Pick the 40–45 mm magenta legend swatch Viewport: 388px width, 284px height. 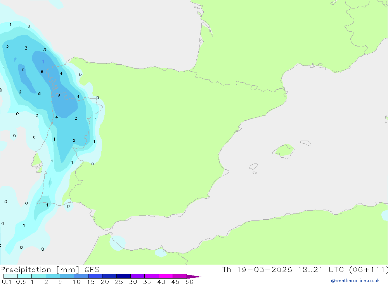coord(166,276)
